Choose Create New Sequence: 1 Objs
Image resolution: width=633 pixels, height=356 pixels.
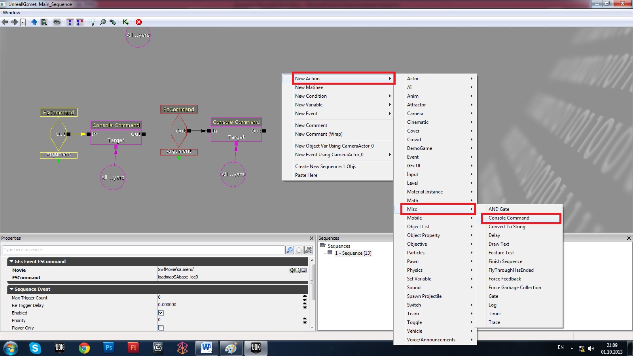[326, 167]
